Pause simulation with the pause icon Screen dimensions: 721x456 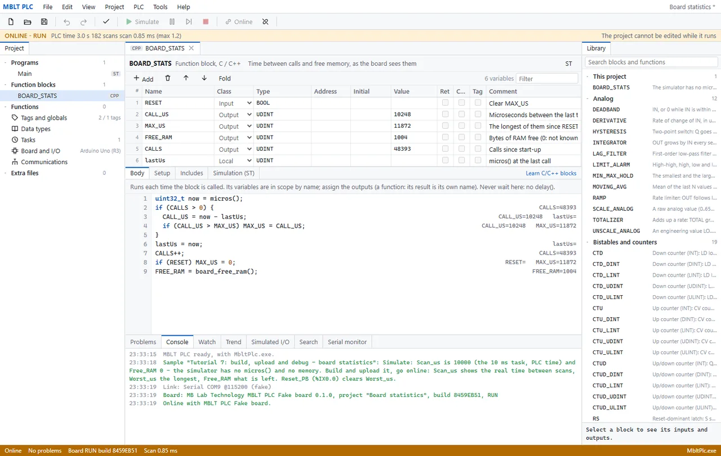[x=172, y=22]
